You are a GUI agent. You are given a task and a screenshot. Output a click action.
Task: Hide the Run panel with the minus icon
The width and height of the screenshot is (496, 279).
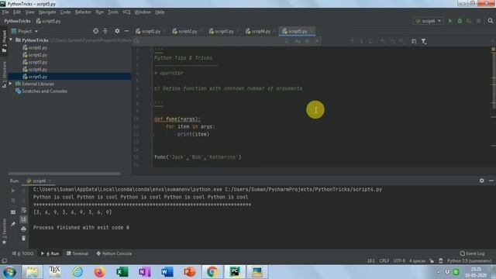491,181
